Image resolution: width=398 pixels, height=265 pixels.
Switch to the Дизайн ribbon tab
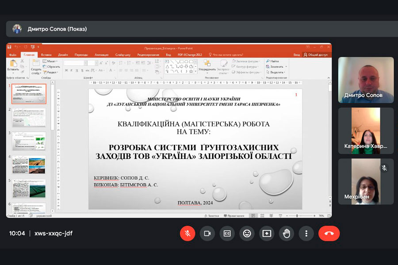[63, 55]
